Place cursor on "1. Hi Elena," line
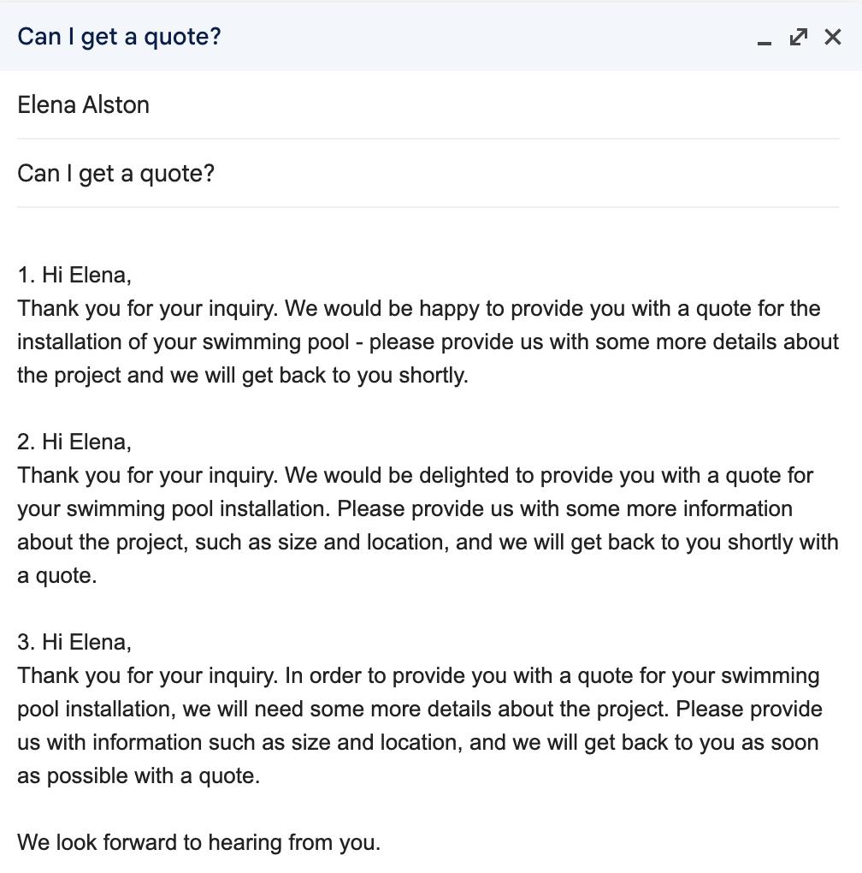862x873 pixels. [74, 275]
